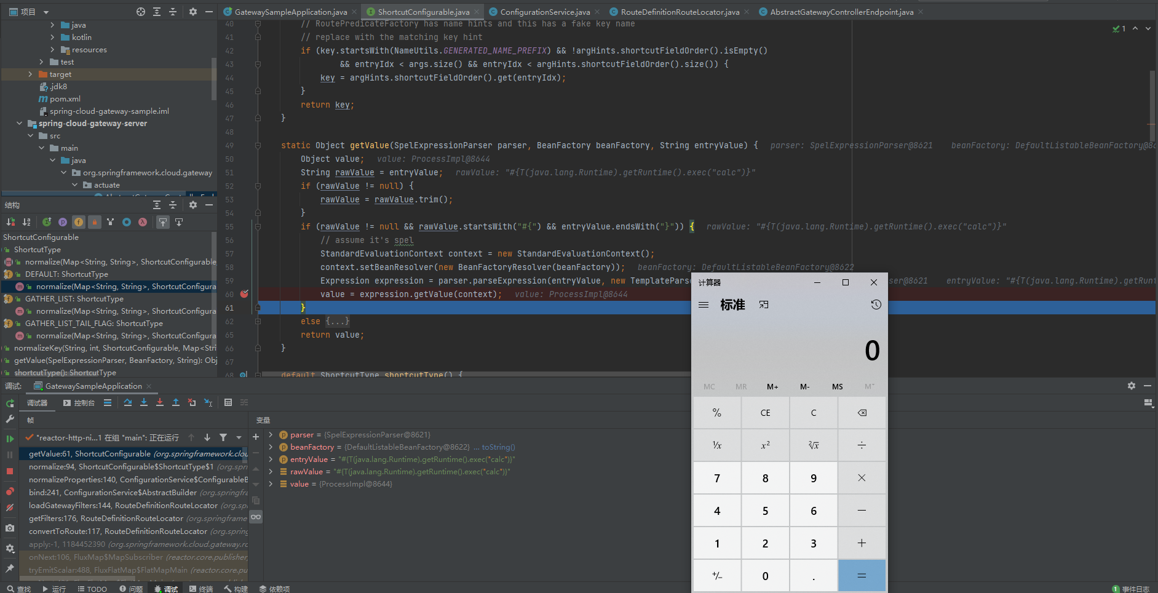Toggle Sort Alphabetically in Structure panel
The image size is (1158, 593).
click(26, 222)
